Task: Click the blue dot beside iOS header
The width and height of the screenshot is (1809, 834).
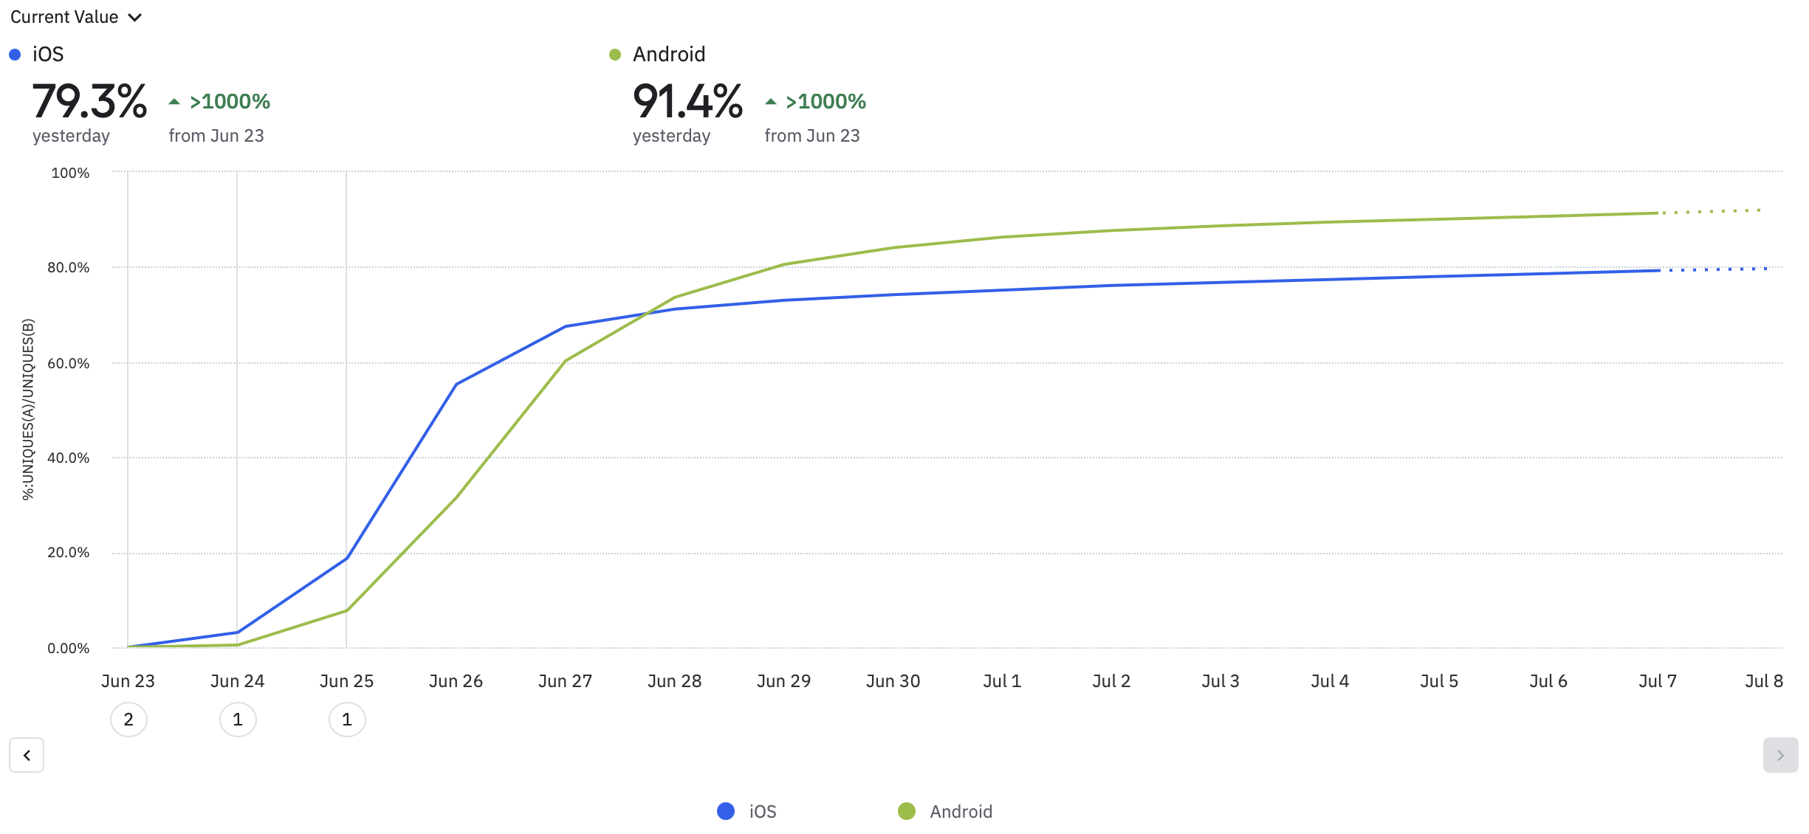Action: coord(15,55)
